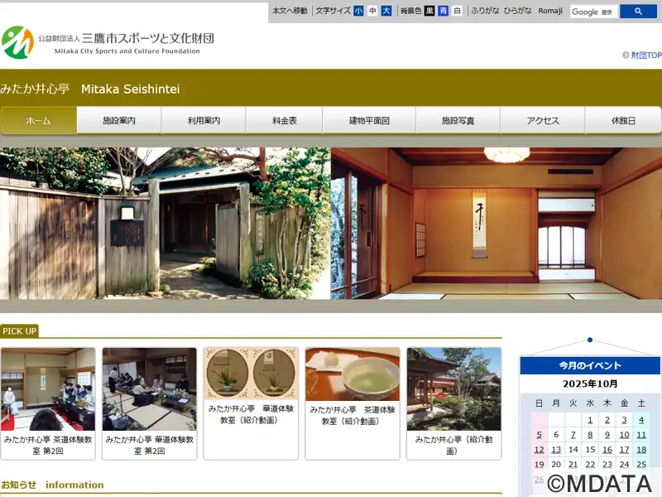The image size is (662, 497).
Task: Click the 今月のイベント calendar header
Action: pos(590,365)
